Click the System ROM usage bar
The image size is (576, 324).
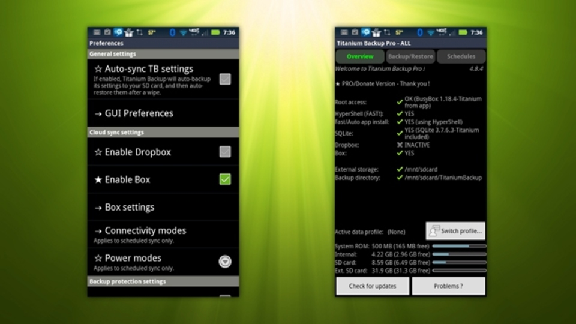click(x=459, y=246)
